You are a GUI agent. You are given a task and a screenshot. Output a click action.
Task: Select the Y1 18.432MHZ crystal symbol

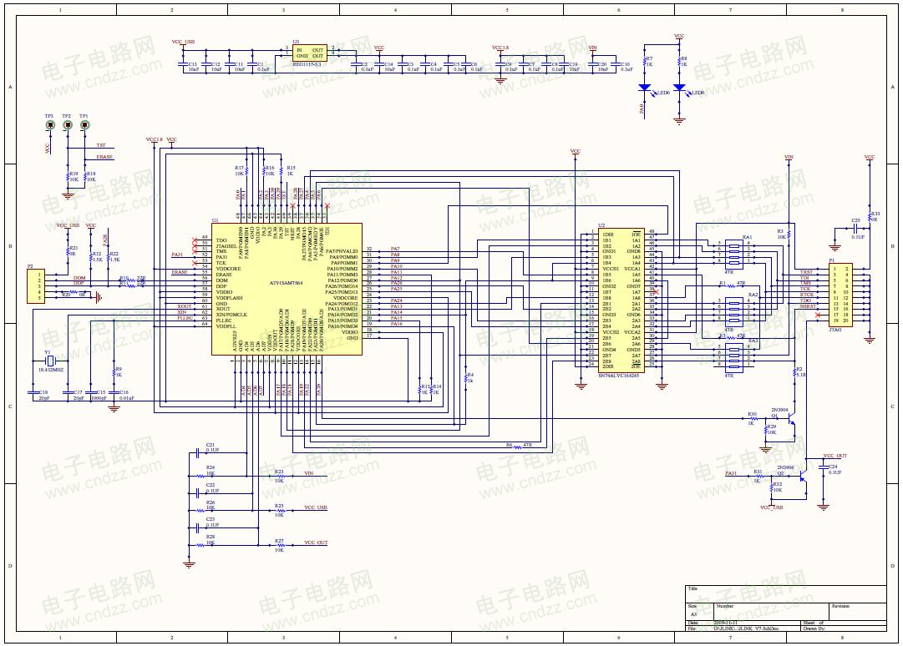click(51, 360)
